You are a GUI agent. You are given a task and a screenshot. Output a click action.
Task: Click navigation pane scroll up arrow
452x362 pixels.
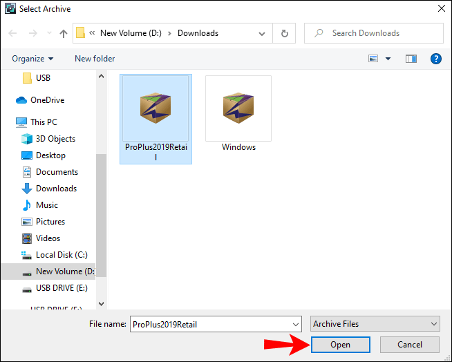[x=101, y=77]
